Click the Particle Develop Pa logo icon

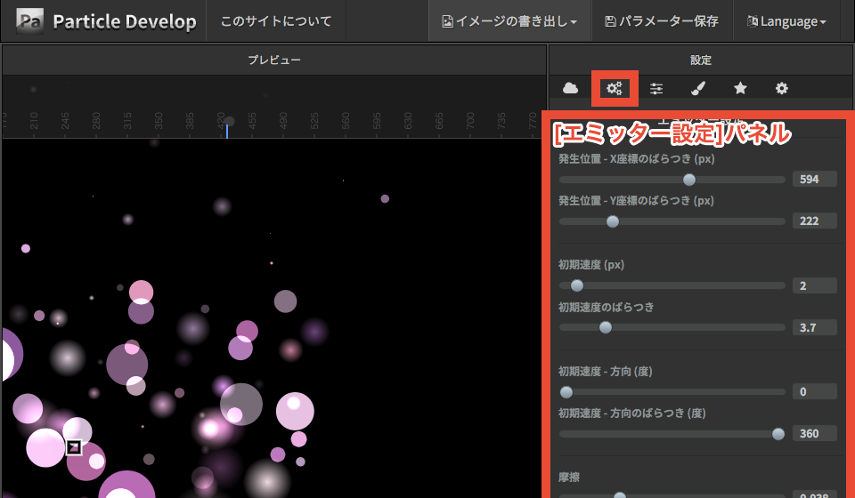tap(29, 20)
